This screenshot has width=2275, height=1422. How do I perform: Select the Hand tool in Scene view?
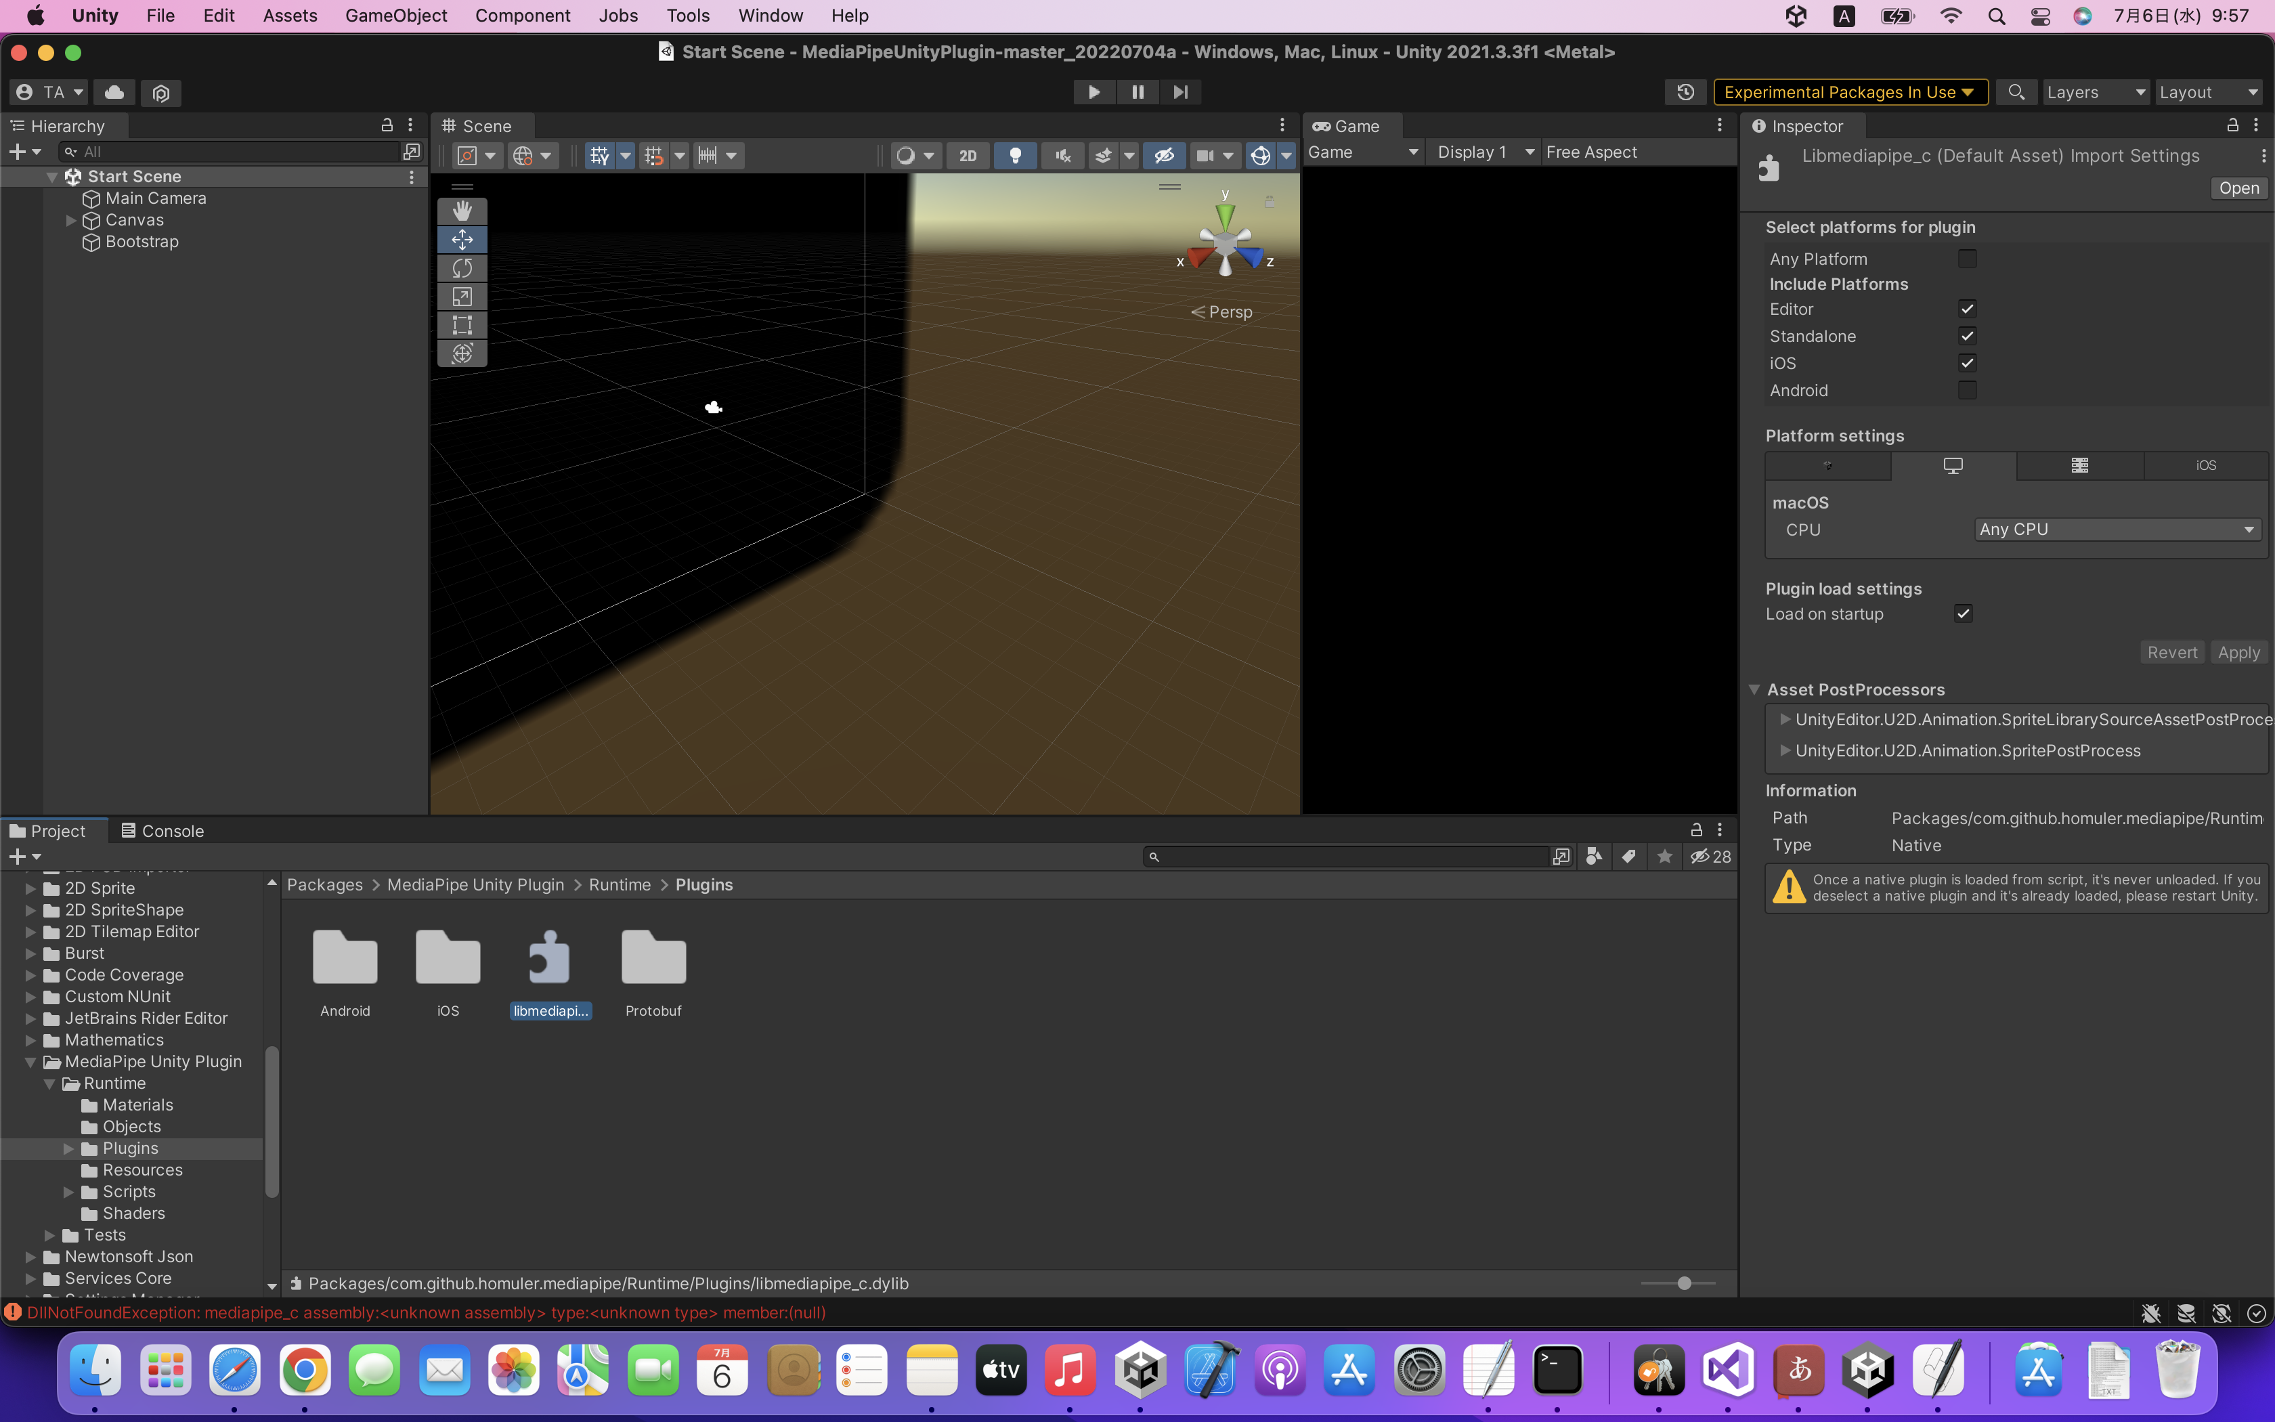coord(462,211)
